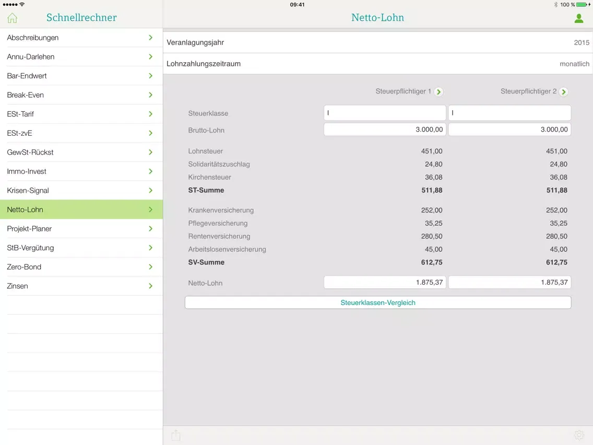Viewport: 593px width, 445px height.
Task: Expand chevron on GewSt-Rückst row
Action: pos(150,152)
